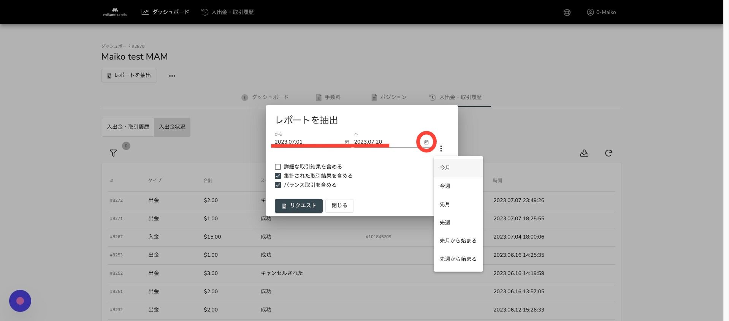Image resolution: width=729 pixels, height=321 pixels.
Task: Switch to the 入出金・取引履歴 tab
Action: [x=455, y=97]
